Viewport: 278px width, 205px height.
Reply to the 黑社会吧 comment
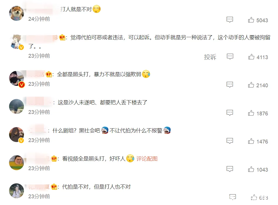[230, 141]
